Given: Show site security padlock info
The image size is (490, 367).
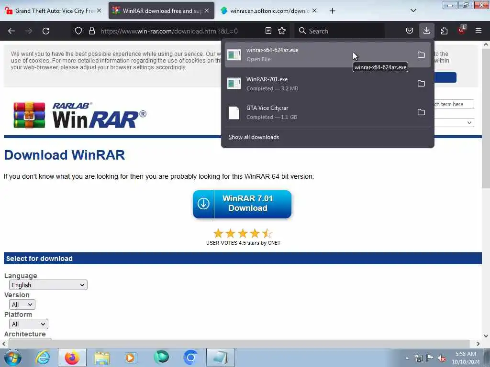Looking at the screenshot, I should pyautogui.click(x=91, y=31).
